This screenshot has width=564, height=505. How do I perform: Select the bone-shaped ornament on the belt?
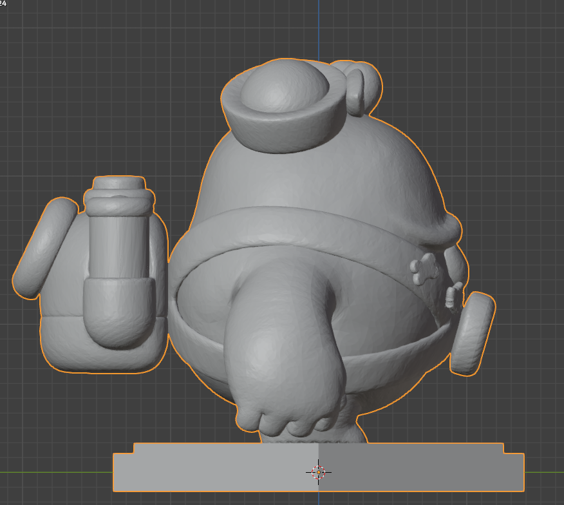click(425, 269)
